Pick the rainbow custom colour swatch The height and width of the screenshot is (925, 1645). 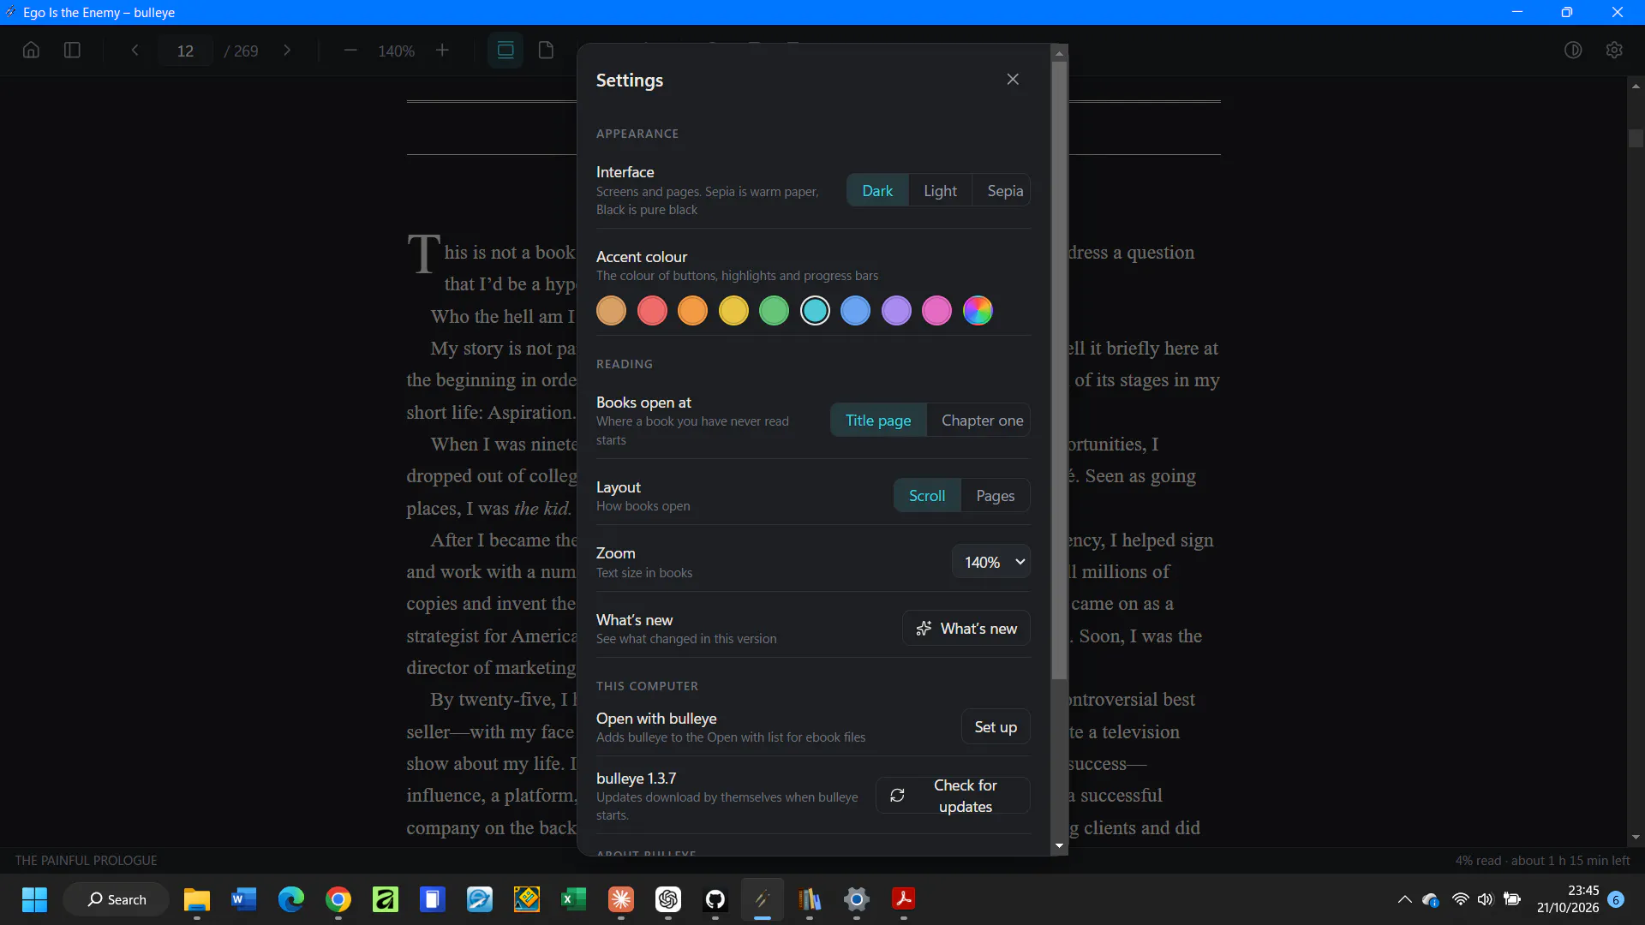[x=978, y=311]
